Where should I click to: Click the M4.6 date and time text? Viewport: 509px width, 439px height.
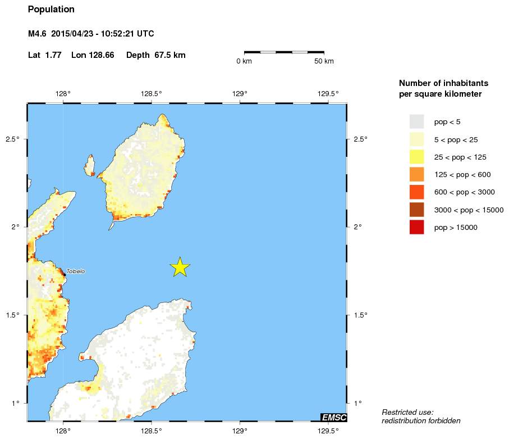click(x=91, y=34)
